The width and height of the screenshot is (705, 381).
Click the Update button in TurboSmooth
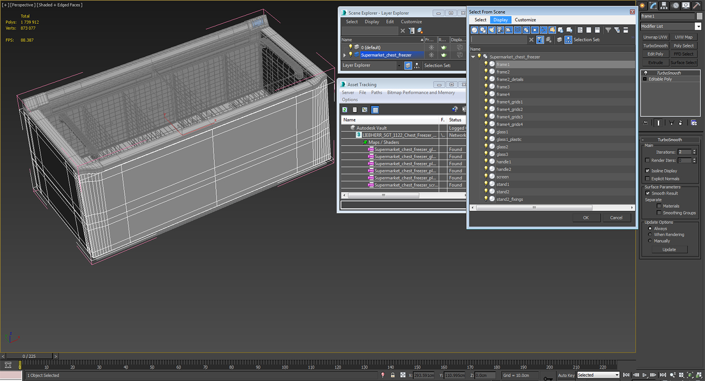click(669, 250)
